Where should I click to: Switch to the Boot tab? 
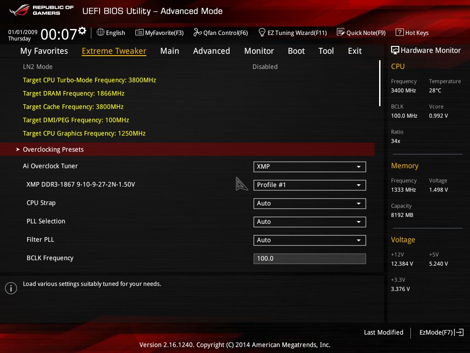[x=296, y=51]
